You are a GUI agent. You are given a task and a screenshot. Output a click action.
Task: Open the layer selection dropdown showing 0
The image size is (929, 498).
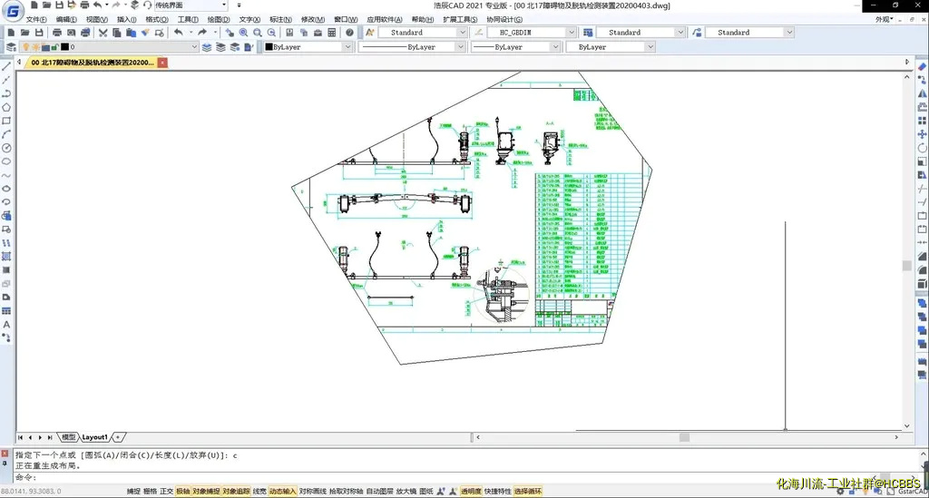click(110, 47)
